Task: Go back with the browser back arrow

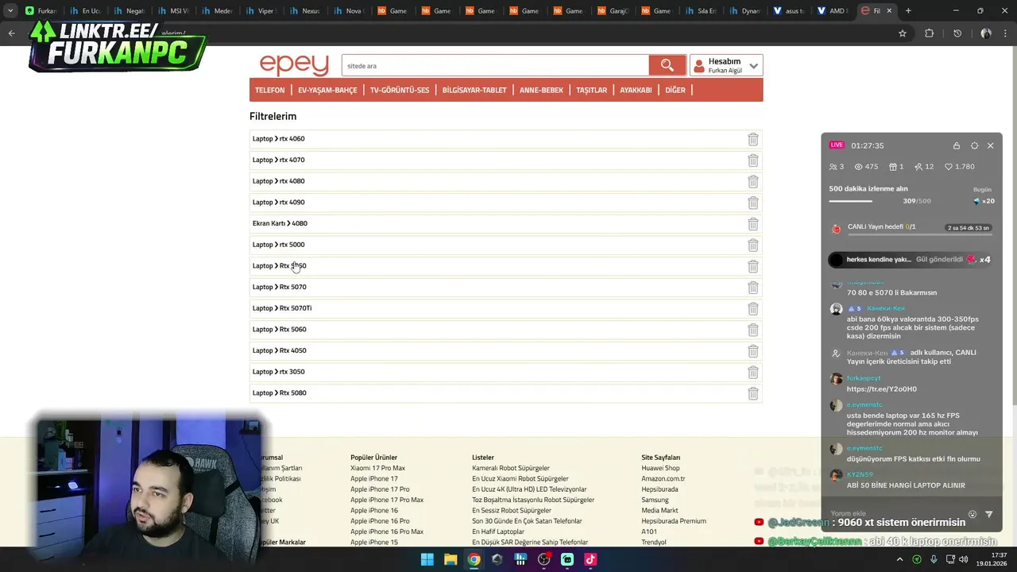Action: [x=11, y=33]
